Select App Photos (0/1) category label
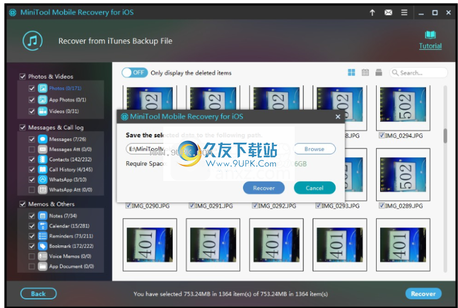 coord(67,100)
